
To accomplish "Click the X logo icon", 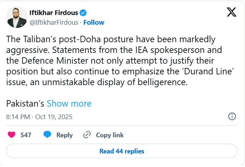I will point(231,13).
